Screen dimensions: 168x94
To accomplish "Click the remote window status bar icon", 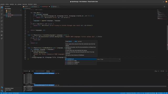I will click(x=1, y=93).
